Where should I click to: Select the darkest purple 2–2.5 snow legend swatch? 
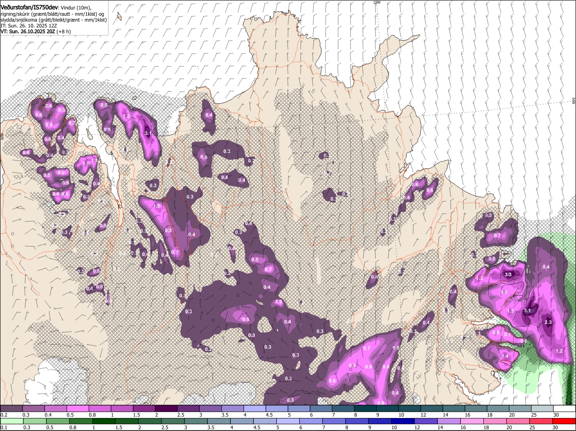coord(166,409)
